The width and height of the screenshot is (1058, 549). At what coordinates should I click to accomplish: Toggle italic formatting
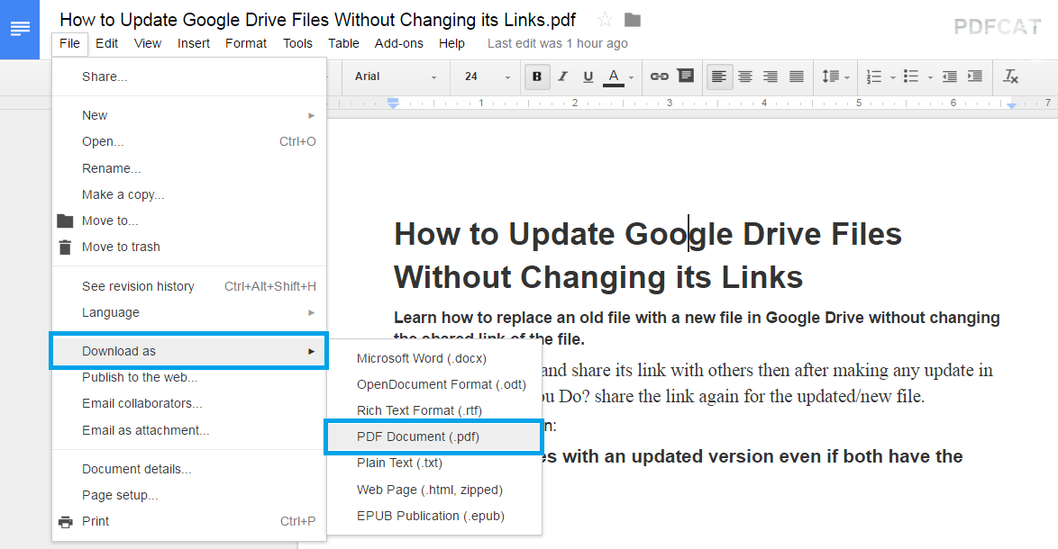pos(562,76)
